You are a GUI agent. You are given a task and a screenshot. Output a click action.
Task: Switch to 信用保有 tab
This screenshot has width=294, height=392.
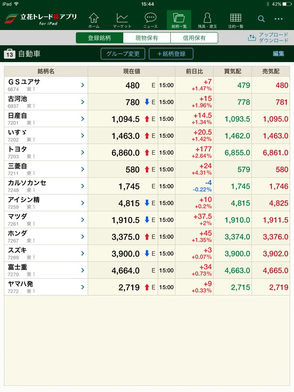[x=194, y=38]
